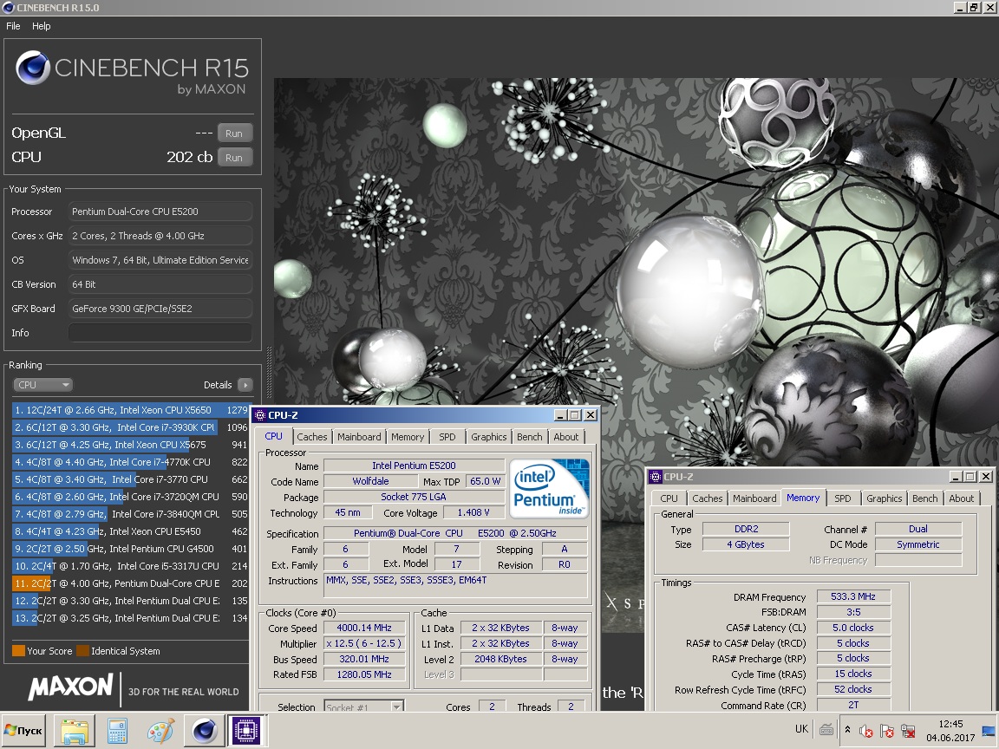Click the Intel Pentium inside logo
The image size is (999, 749).
click(x=549, y=489)
